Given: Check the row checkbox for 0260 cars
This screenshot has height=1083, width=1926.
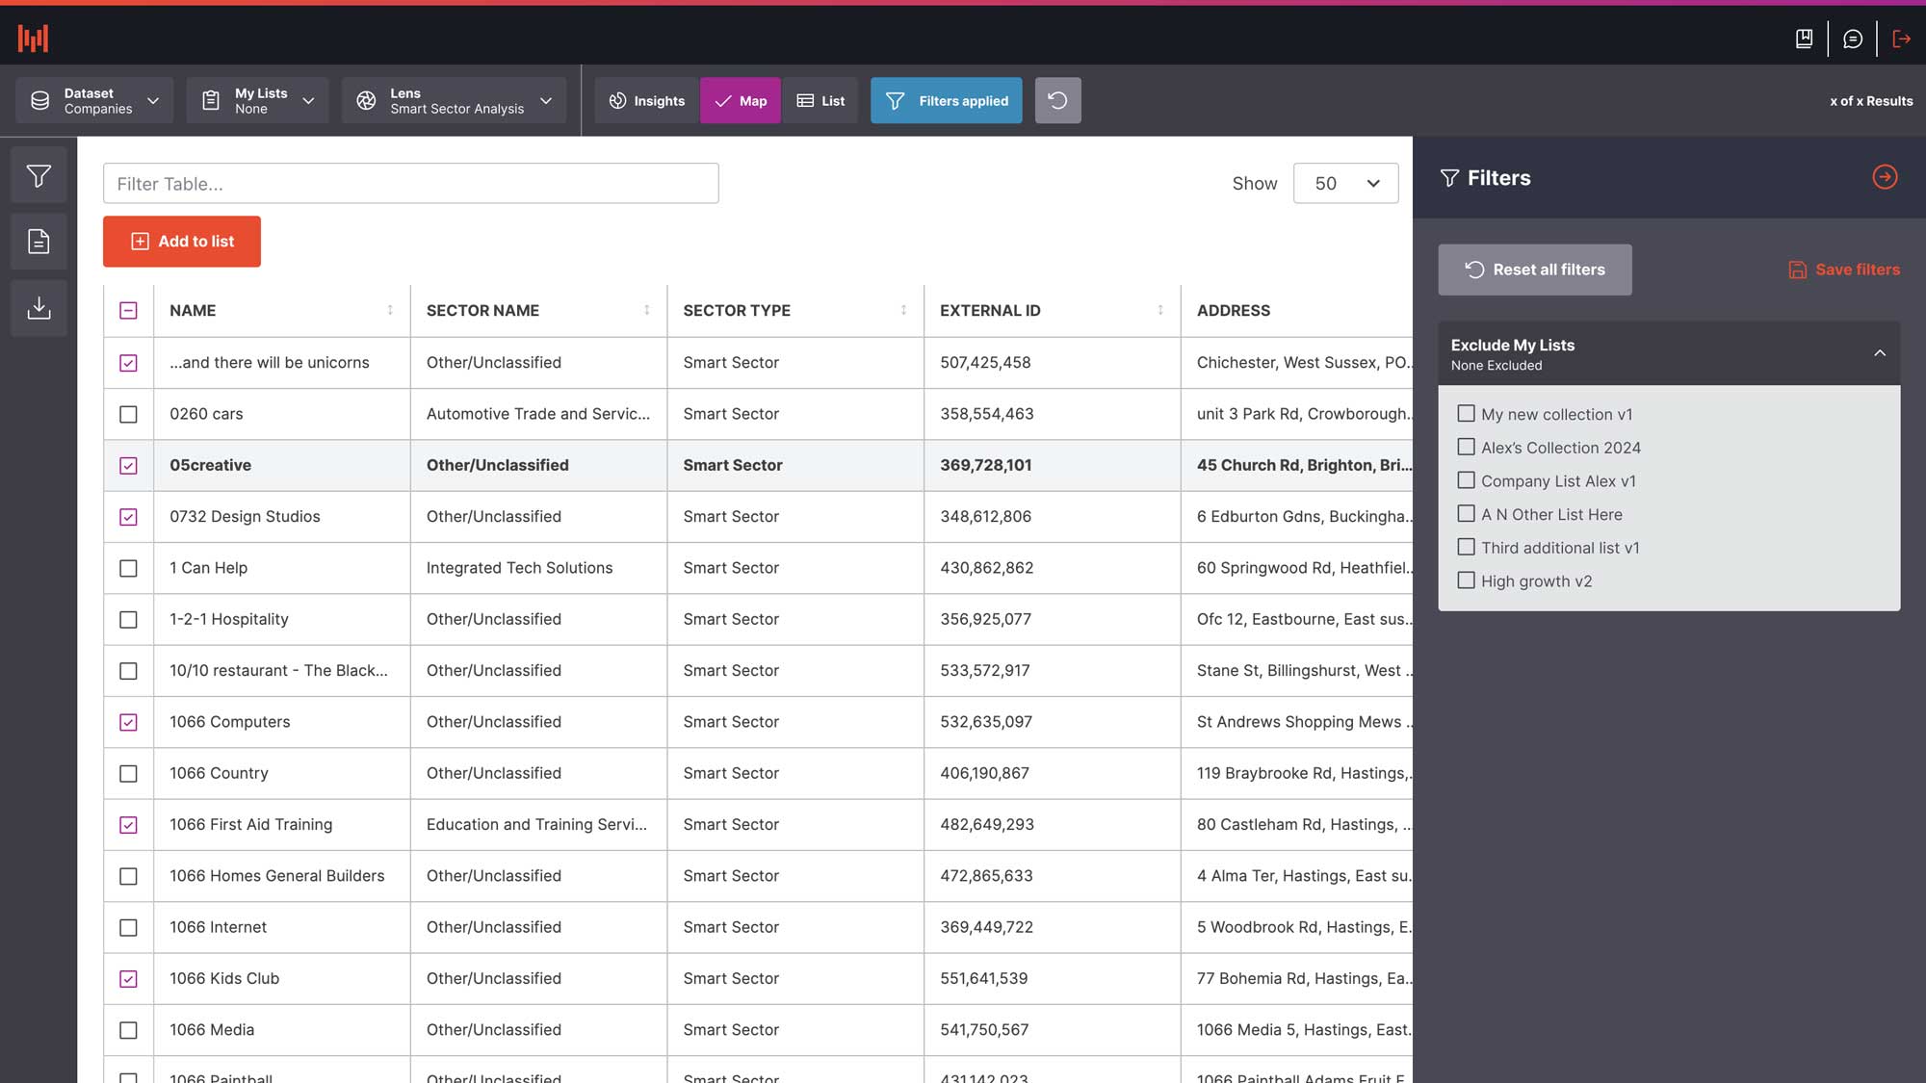Looking at the screenshot, I should click(x=128, y=414).
